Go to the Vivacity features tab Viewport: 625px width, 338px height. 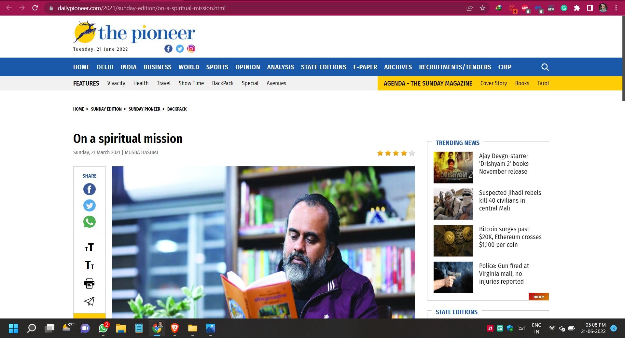tap(116, 83)
